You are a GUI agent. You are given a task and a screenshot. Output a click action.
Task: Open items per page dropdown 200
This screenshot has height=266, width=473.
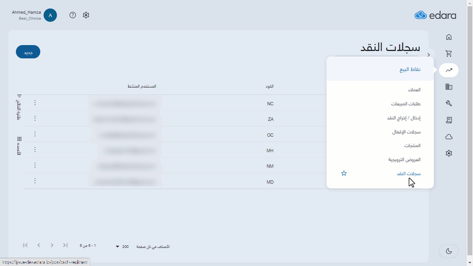click(x=122, y=246)
